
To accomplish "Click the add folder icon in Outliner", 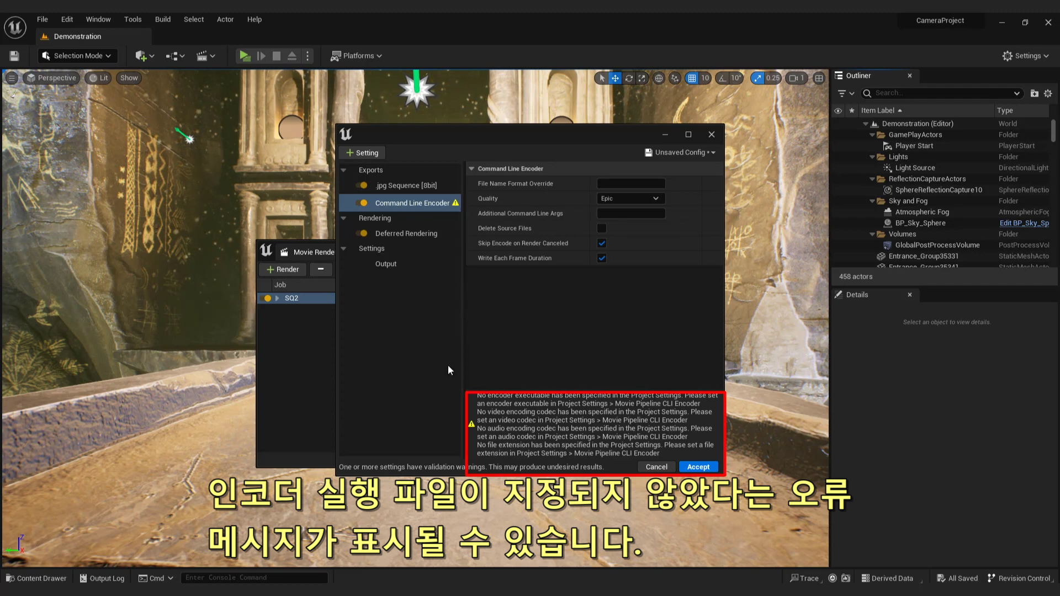I will coord(1034,93).
